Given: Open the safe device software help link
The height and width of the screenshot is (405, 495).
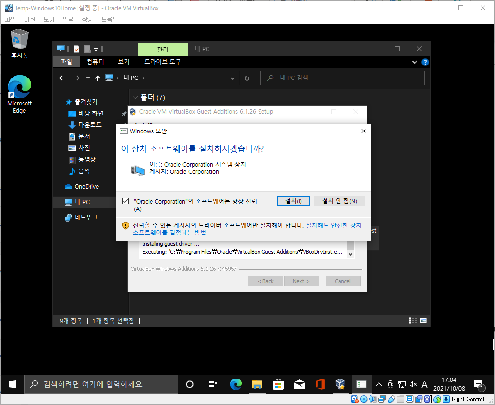Looking at the screenshot, I should [247, 229].
